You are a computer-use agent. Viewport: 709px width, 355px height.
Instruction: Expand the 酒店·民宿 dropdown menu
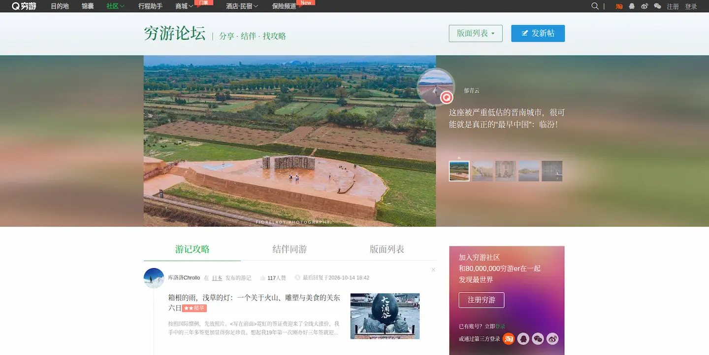pos(242,6)
